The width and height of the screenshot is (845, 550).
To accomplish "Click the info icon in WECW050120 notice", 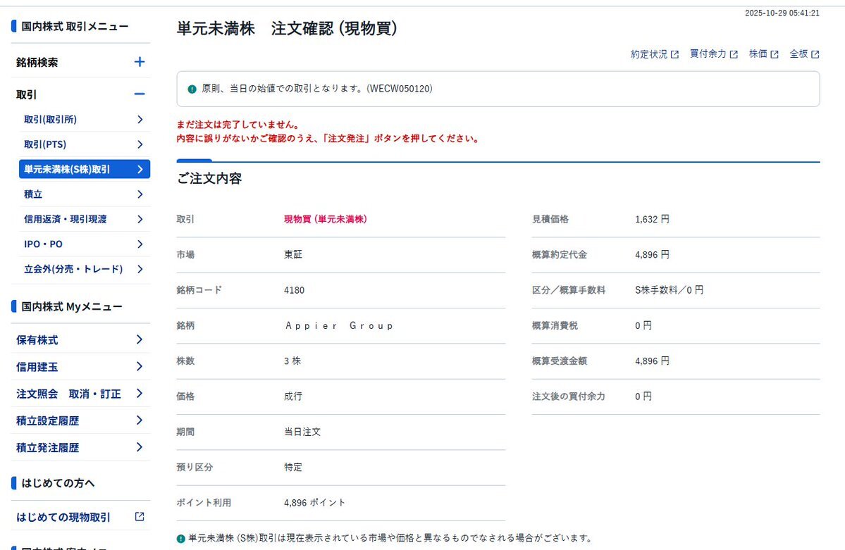I will point(191,89).
